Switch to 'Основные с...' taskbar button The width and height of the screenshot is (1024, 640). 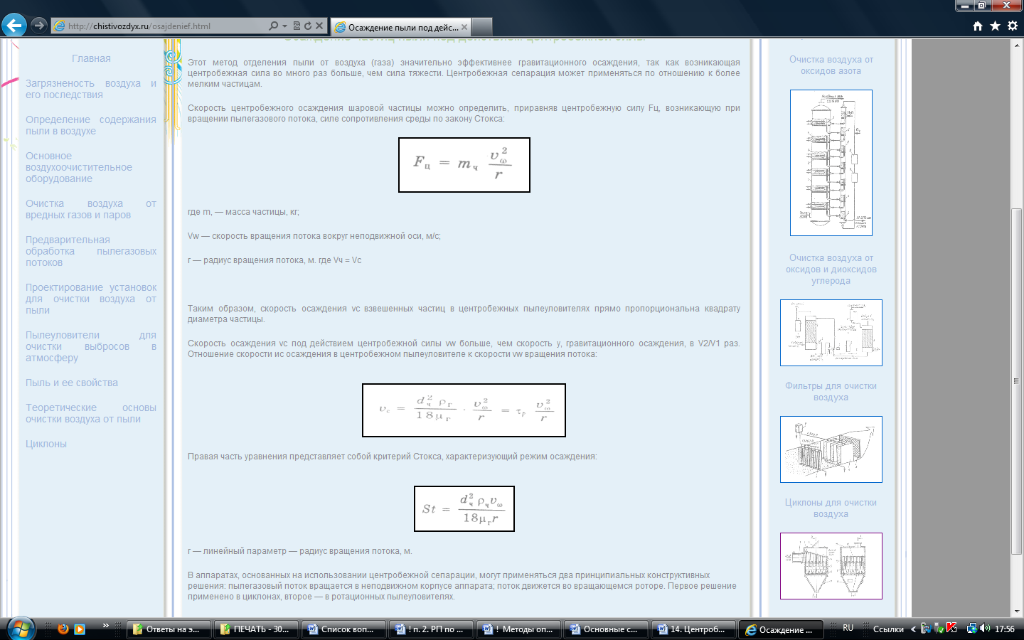coord(607,629)
